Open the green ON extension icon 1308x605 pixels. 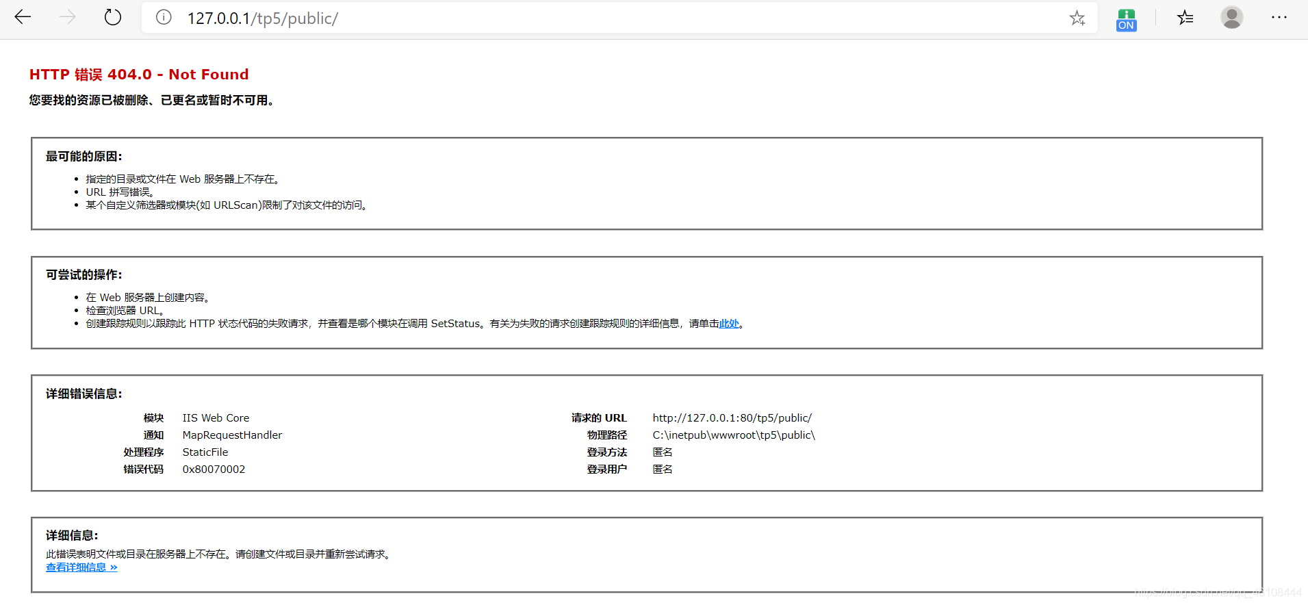point(1126,19)
